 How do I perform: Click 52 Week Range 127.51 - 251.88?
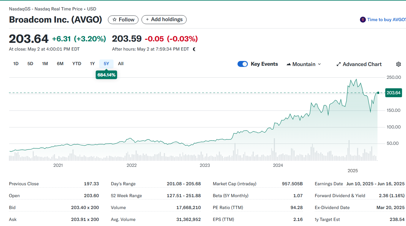click(x=184, y=196)
